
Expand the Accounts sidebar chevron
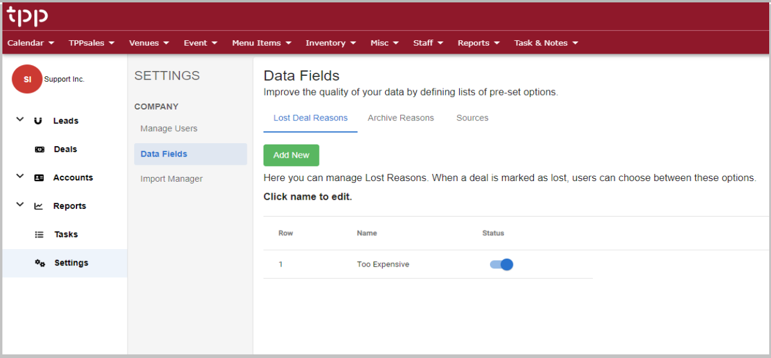tap(20, 176)
